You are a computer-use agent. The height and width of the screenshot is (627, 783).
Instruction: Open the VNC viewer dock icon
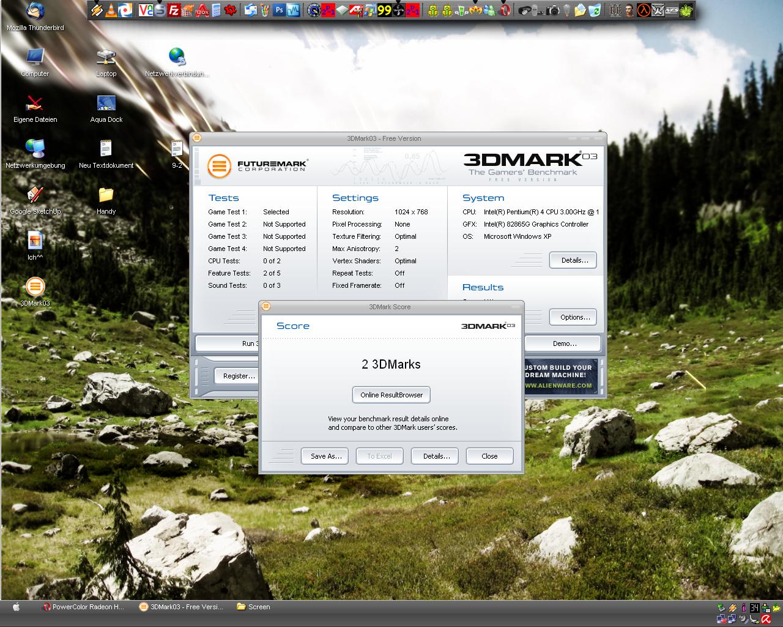[146, 10]
